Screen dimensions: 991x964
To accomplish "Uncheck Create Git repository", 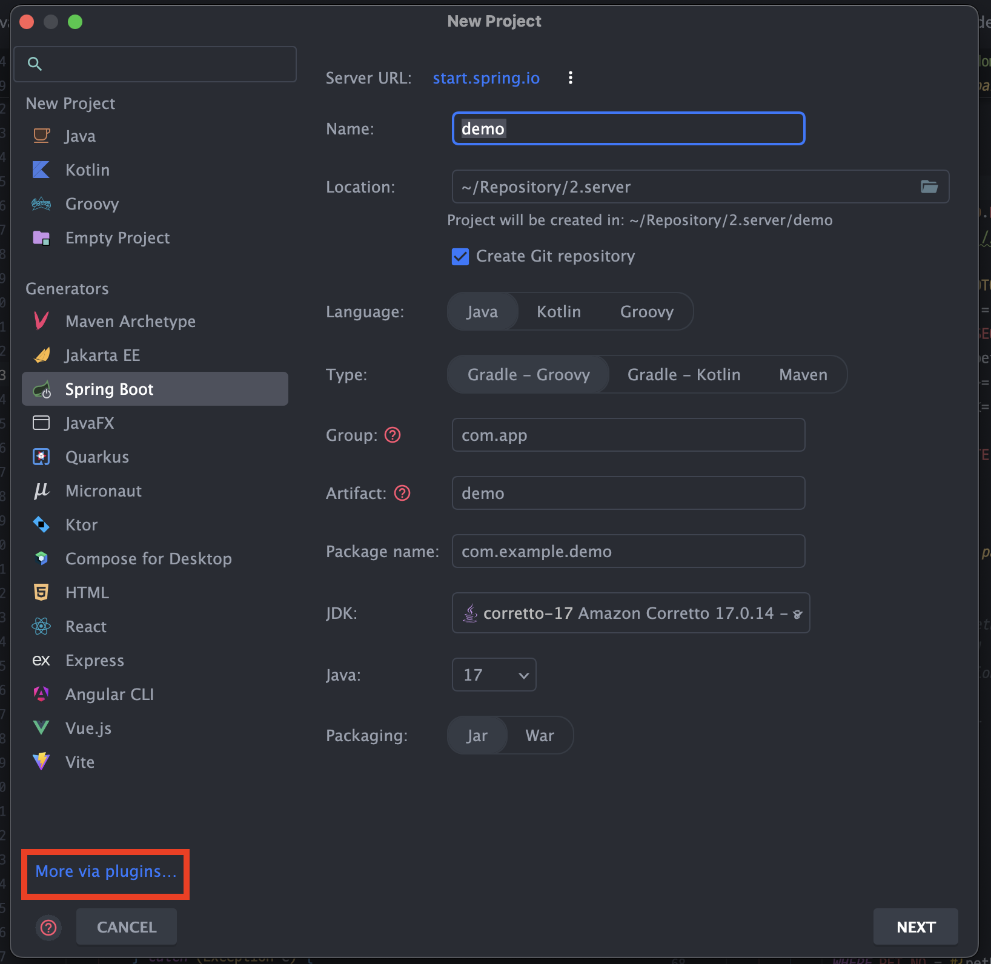I will click(x=460, y=257).
